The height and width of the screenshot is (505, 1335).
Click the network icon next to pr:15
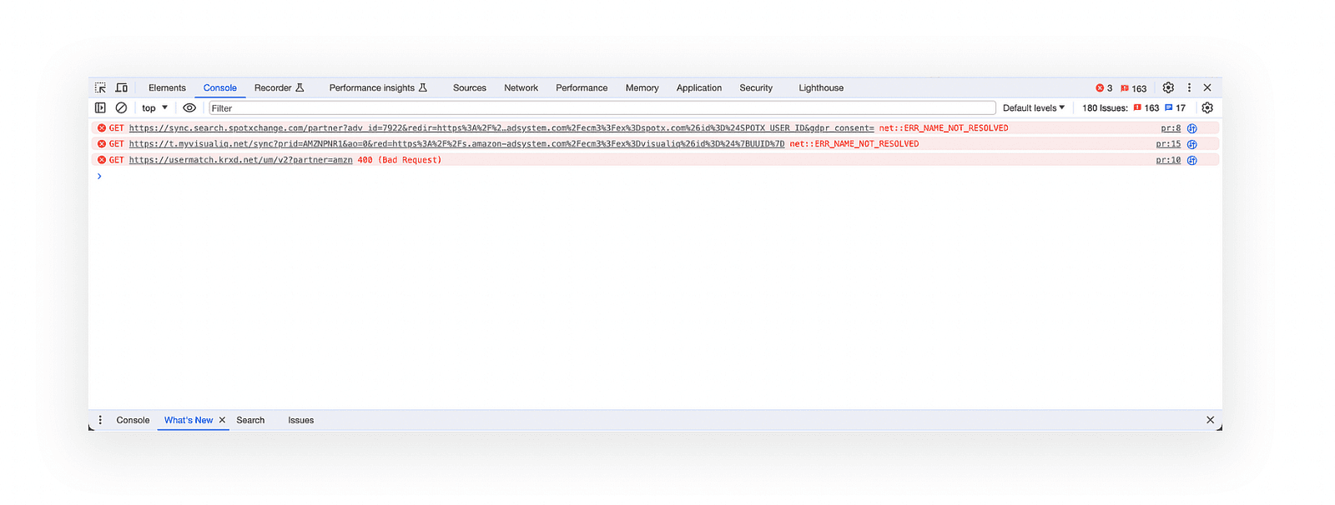tap(1191, 144)
